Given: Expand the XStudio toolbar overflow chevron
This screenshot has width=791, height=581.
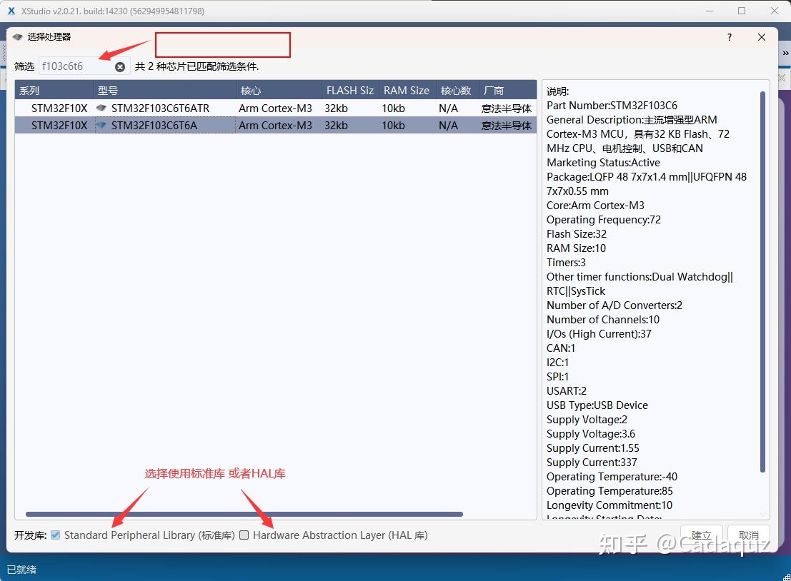Looking at the screenshot, I should [785, 53].
